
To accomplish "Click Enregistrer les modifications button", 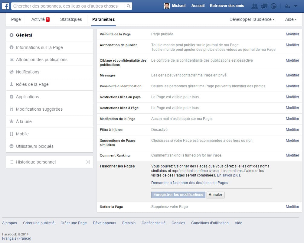I will (178, 195).
